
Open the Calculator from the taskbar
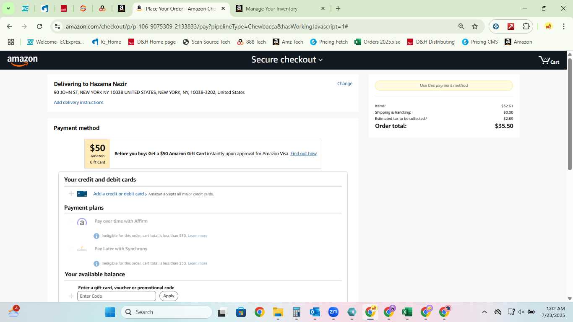[297, 312]
